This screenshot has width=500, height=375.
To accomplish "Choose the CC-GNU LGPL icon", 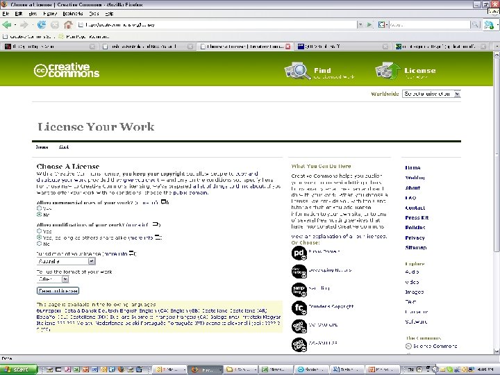I will point(299,344).
